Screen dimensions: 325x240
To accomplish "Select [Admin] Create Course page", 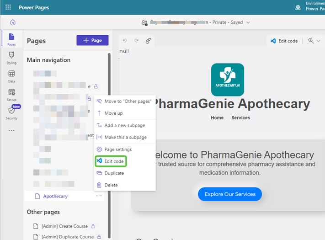I will tap(64, 226).
